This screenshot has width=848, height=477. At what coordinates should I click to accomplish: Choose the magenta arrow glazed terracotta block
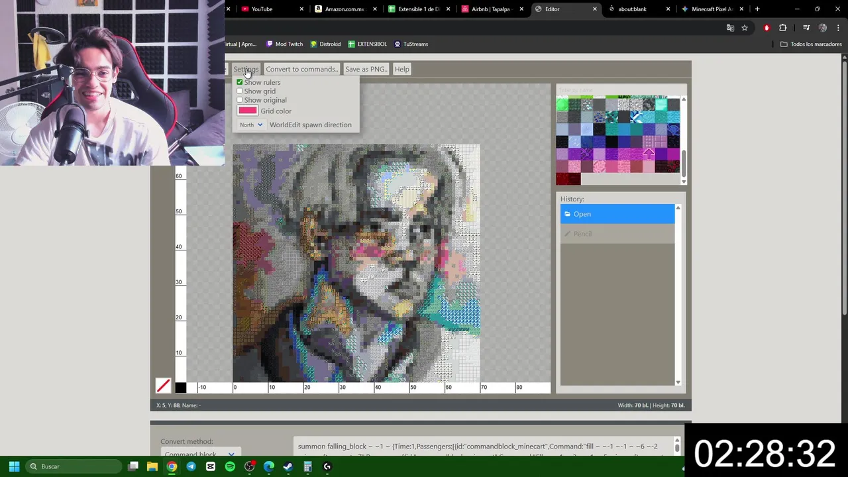pyautogui.click(x=649, y=154)
